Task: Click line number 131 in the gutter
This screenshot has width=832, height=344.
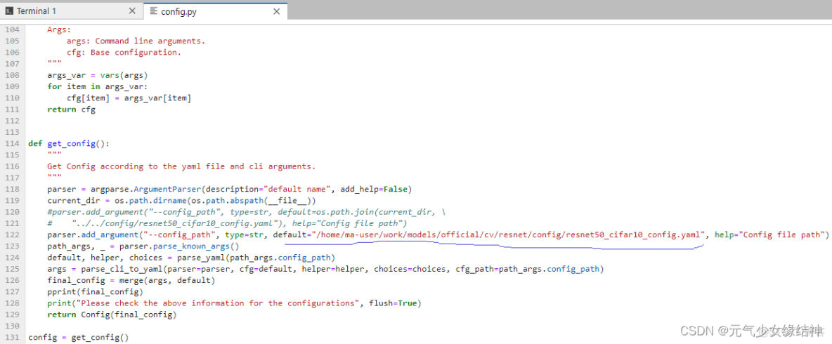Action: click(x=12, y=337)
